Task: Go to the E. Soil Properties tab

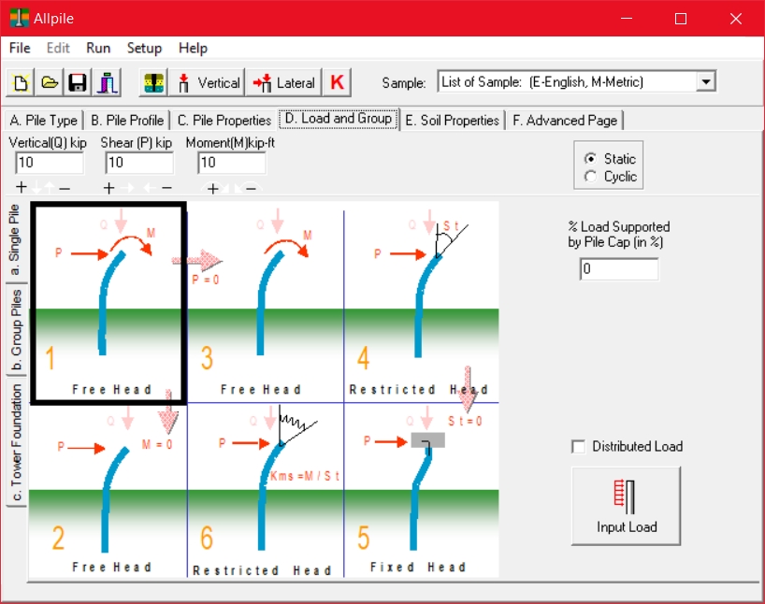Action: [453, 120]
